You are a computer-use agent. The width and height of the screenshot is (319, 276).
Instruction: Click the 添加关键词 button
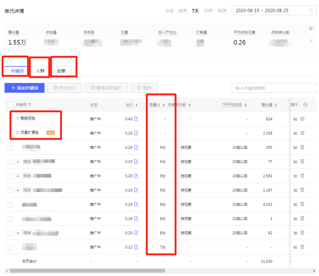(24, 88)
